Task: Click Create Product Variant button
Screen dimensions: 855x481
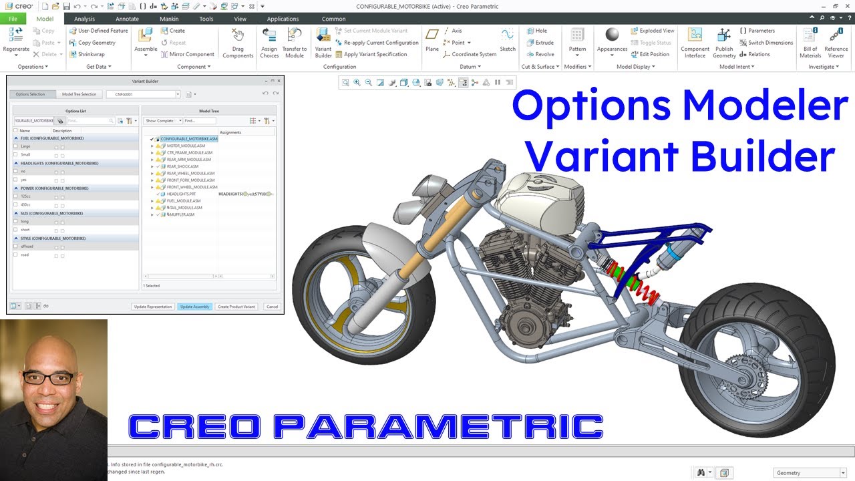Action: point(236,307)
